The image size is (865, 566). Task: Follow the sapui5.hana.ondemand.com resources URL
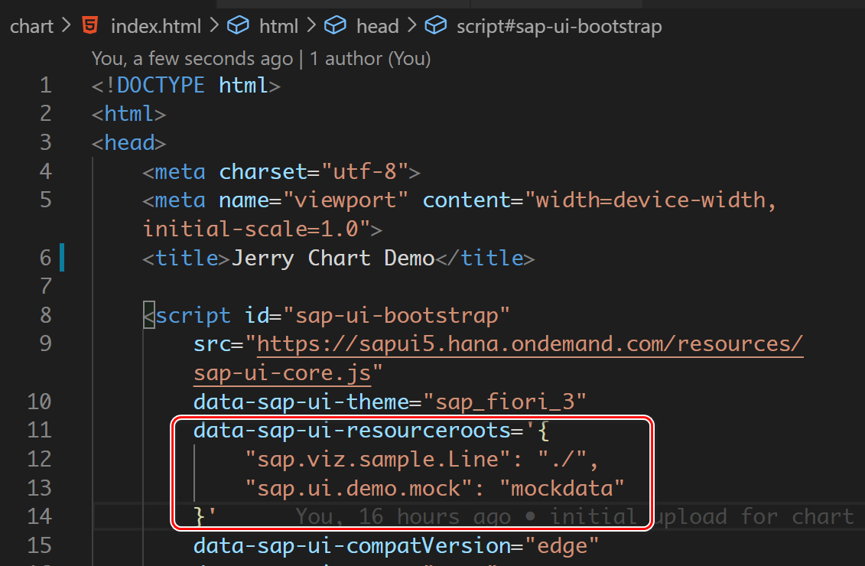[530, 344]
